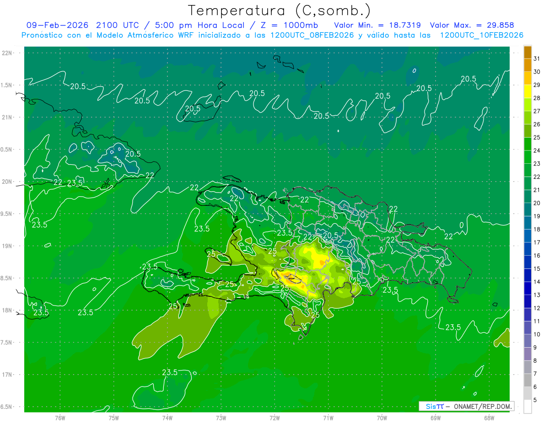Select the topmost dark orange colorbar swatch
This screenshot has width=549, height=424.
(527, 52)
